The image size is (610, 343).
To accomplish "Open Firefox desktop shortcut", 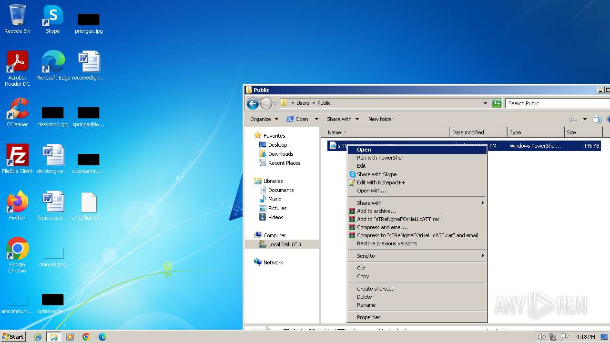I will pos(17,205).
